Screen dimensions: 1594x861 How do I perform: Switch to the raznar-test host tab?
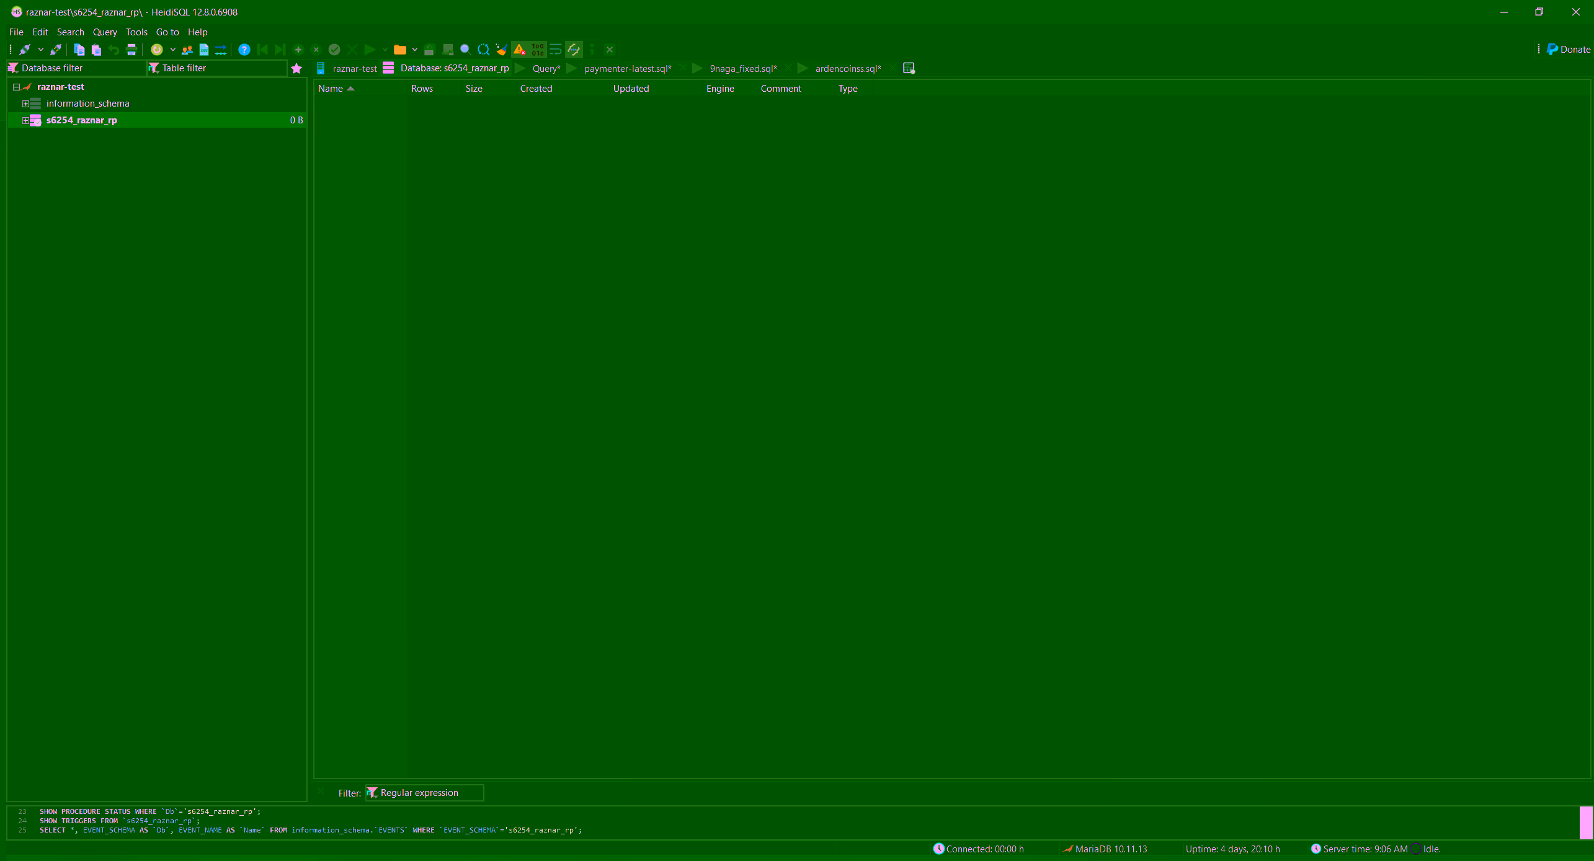(347, 68)
